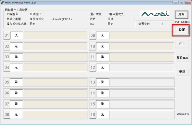Click port 13 progress bar
The image size is (192, 125).
pyautogui.click(x=142, y=82)
